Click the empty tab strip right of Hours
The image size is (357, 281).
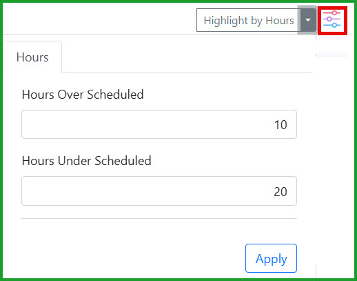[187, 57]
